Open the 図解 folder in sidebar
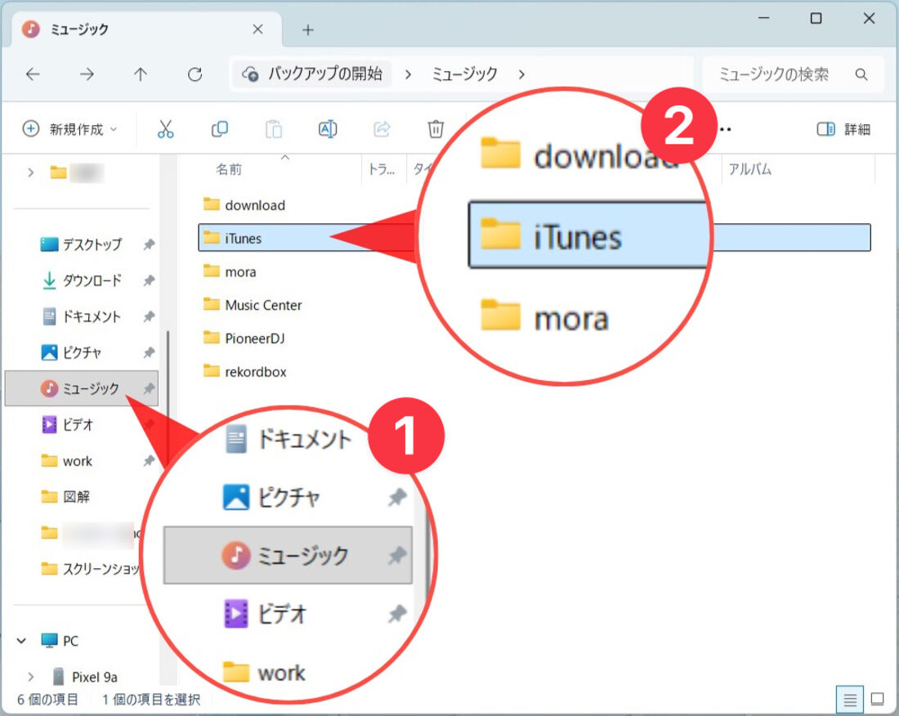This screenshot has width=899, height=716. point(65,496)
